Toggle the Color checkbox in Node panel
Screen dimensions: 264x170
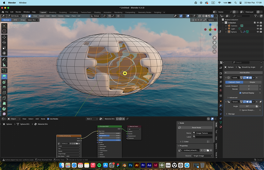[183, 142]
